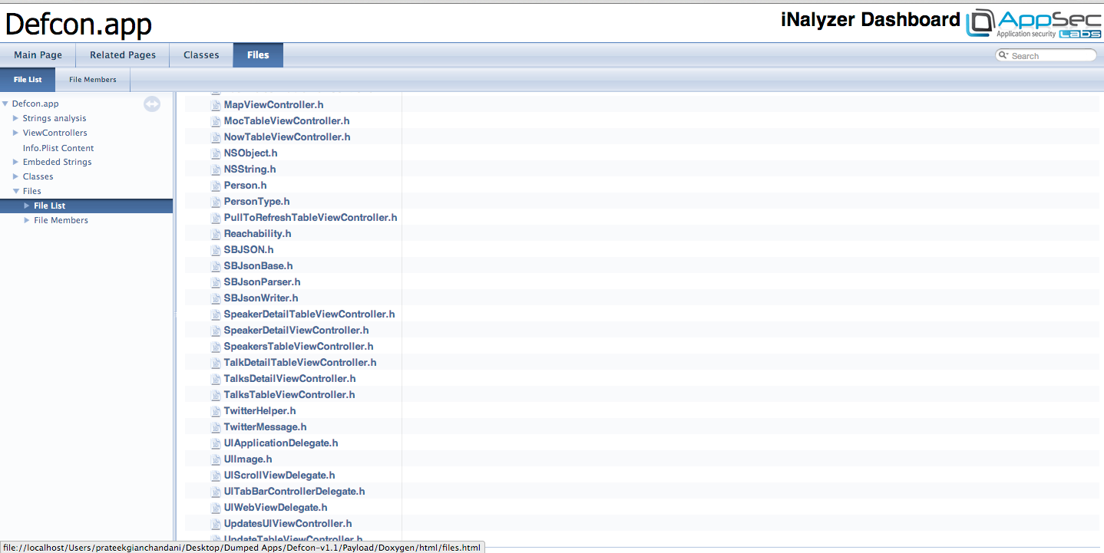This screenshot has height=553, width=1104.
Task: Open the Related Pages tab
Action: coord(123,55)
